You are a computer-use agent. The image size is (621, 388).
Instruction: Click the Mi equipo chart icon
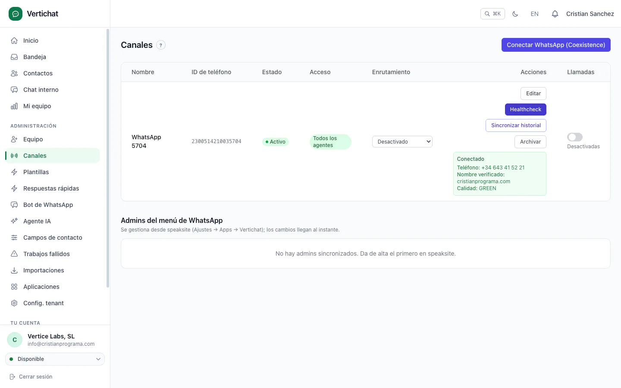click(x=14, y=106)
